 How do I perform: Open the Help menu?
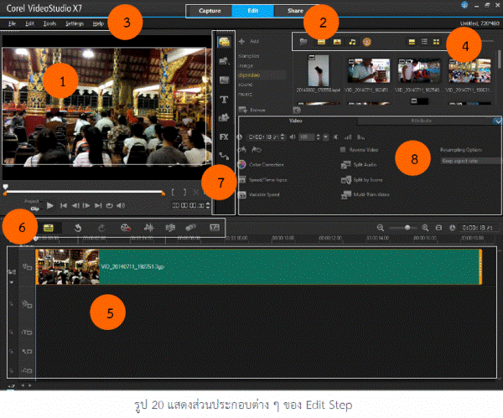[x=98, y=23]
